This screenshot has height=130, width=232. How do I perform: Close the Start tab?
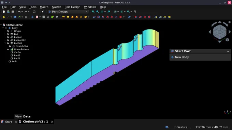(x=16, y=122)
